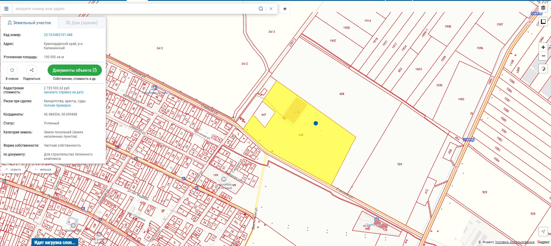Zoom out on the map
The height and width of the screenshot is (246, 551).
[x=543, y=56]
